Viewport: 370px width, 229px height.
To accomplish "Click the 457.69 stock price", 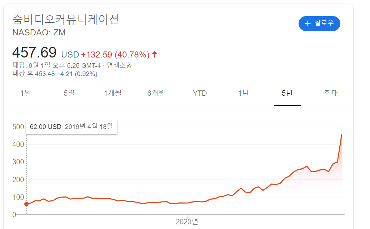I will click(x=34, y=52).
